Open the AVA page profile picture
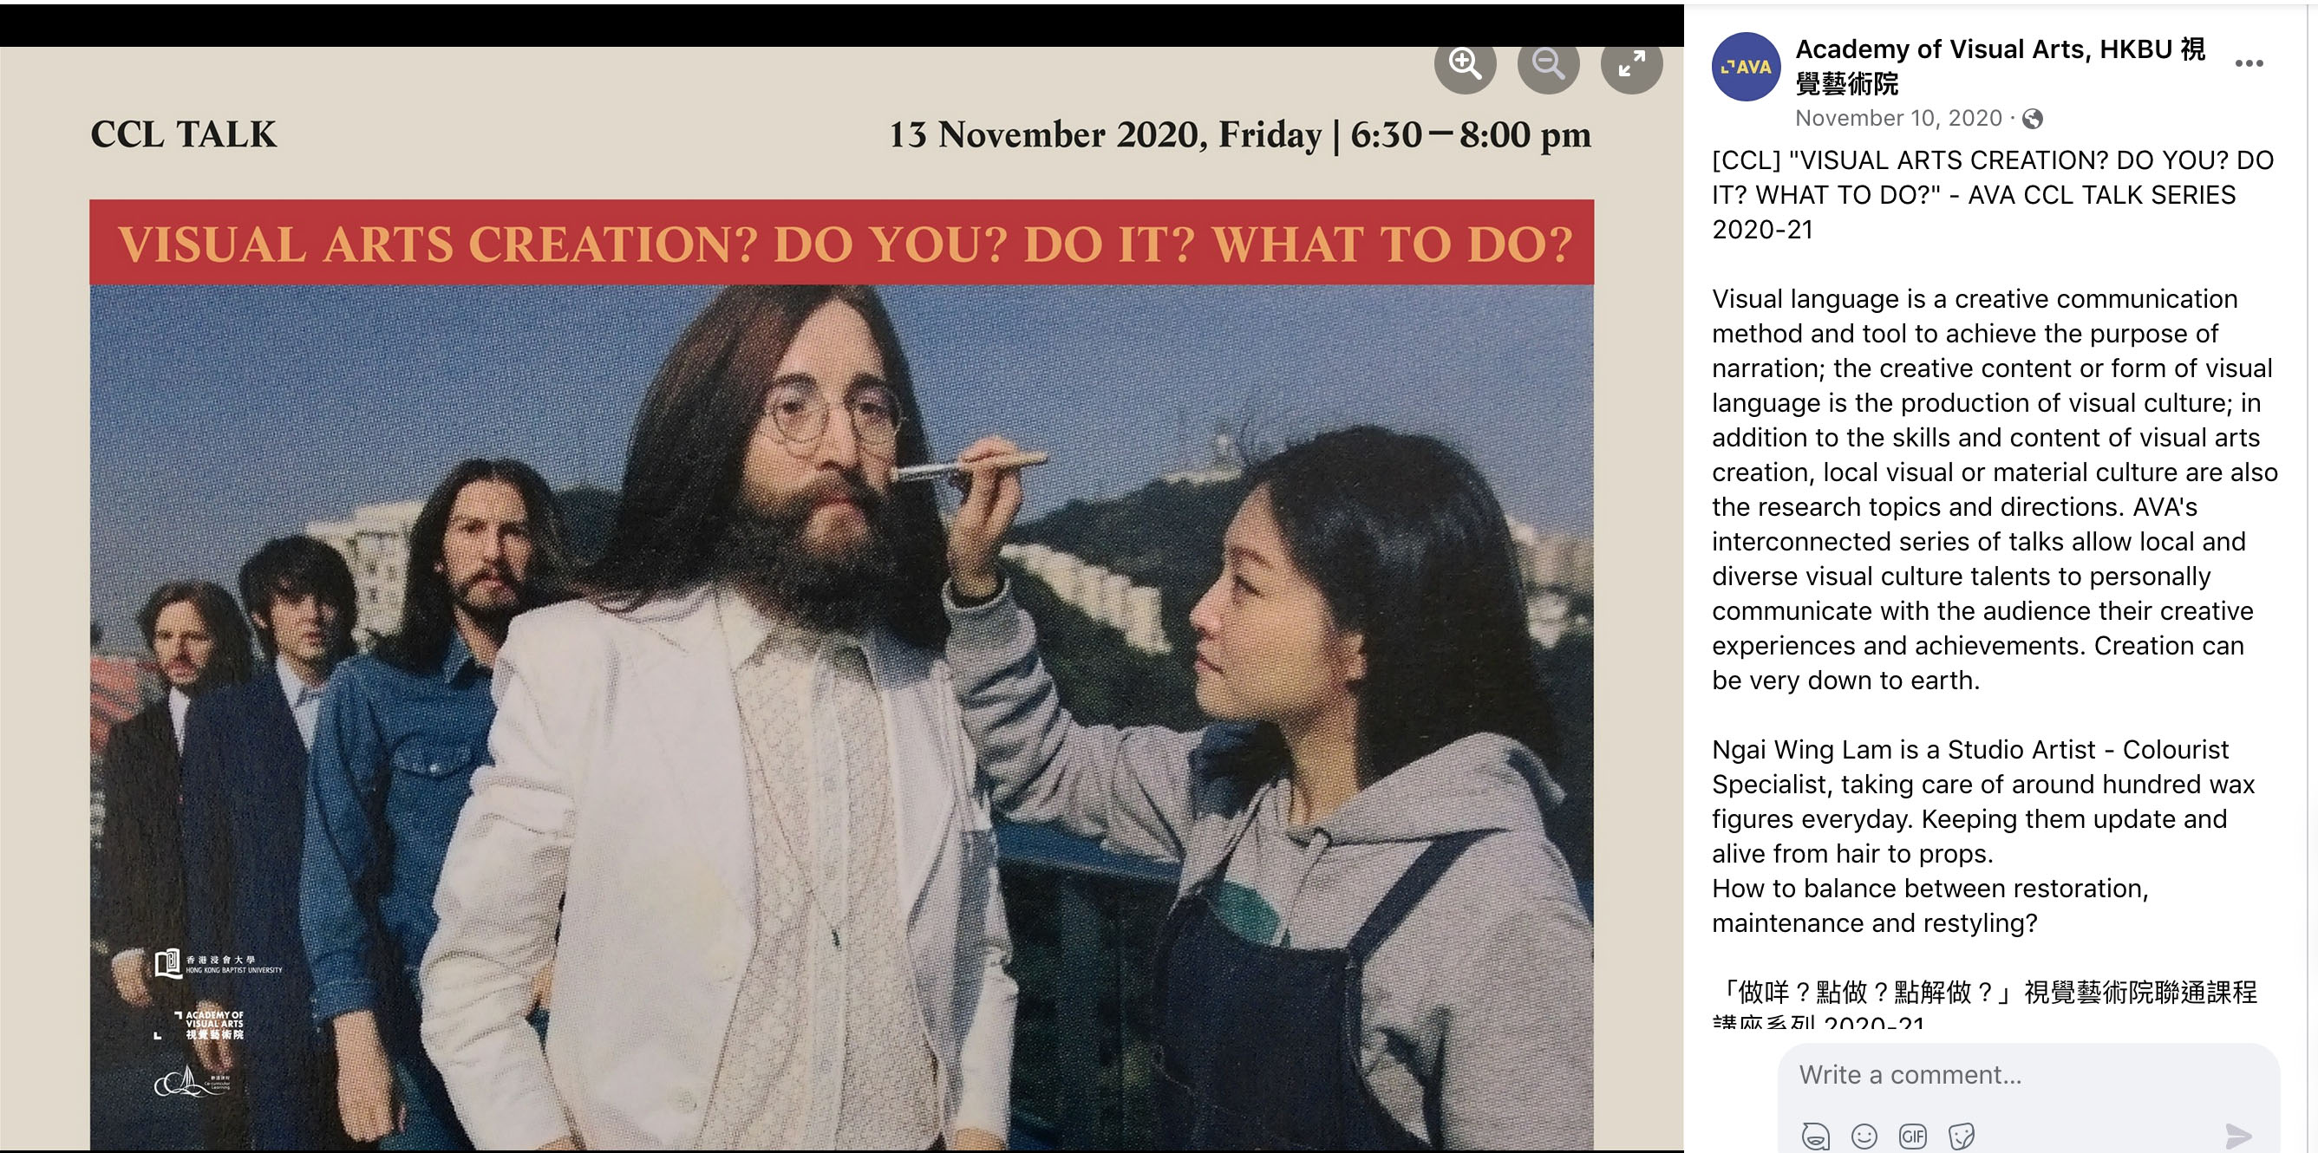This screenshot has height=1153, width=2318. tap(1746, 67)
